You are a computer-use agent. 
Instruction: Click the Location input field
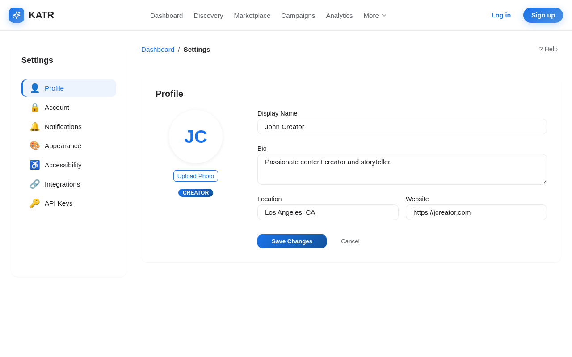(328, 212)
